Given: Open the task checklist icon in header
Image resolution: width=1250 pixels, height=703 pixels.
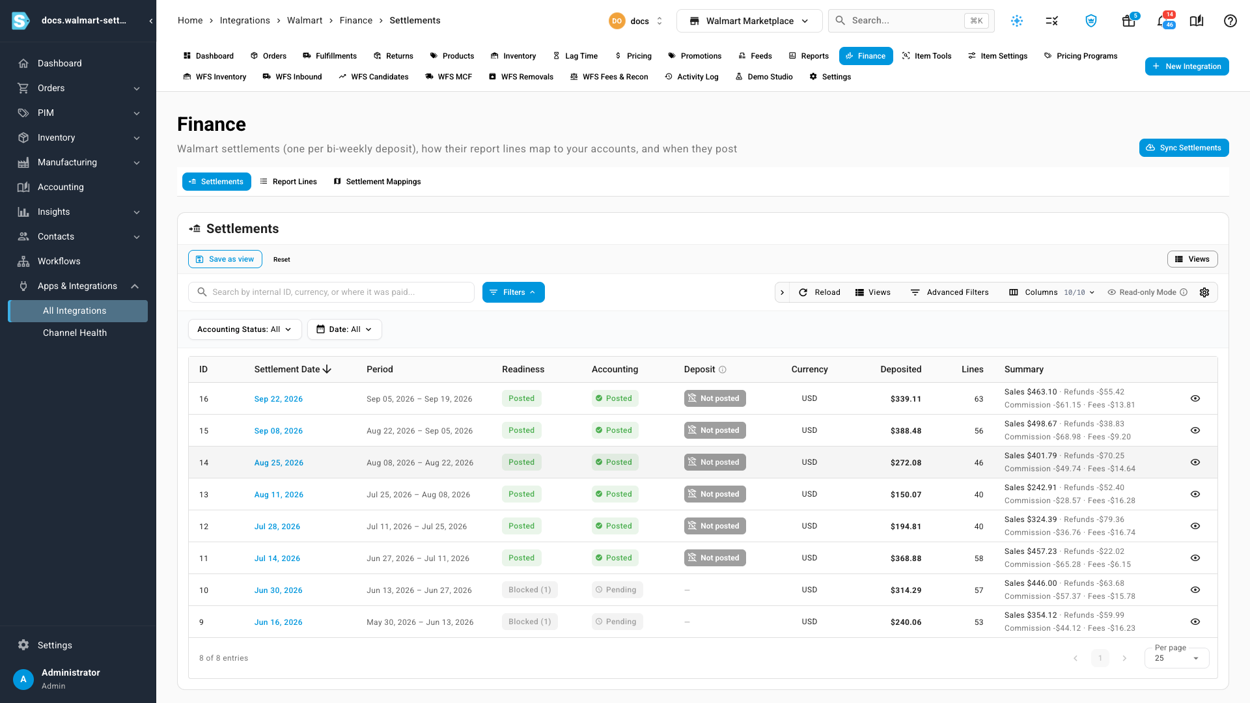Looking at the screenshot, I should (1051, 21).
